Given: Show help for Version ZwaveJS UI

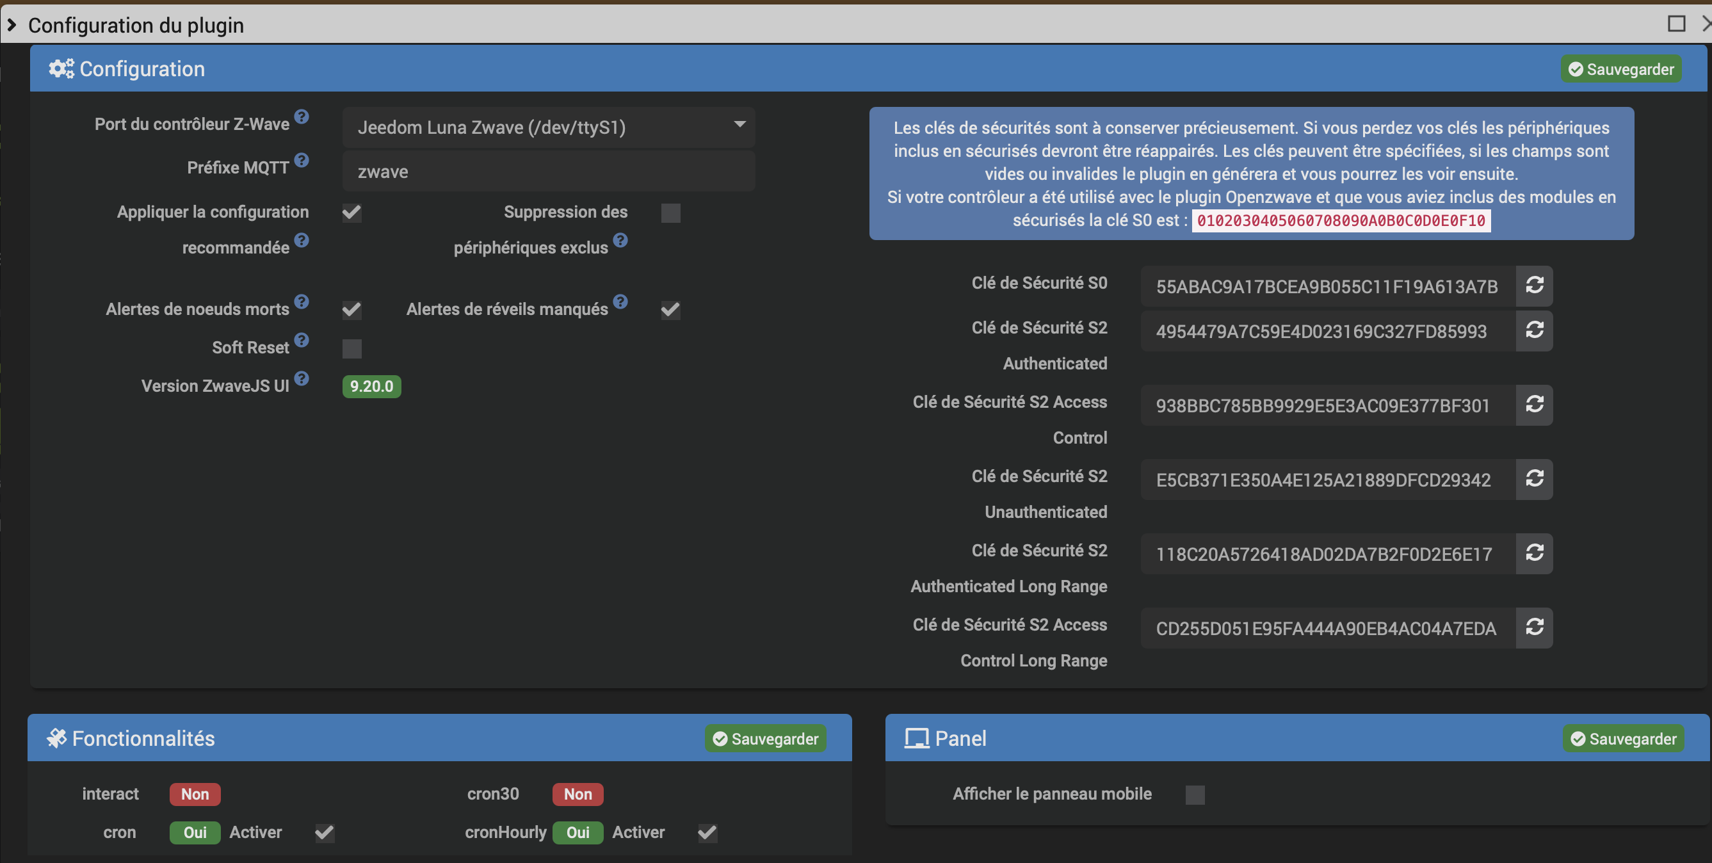Looking at the screenshot, I should pos(302,379).
